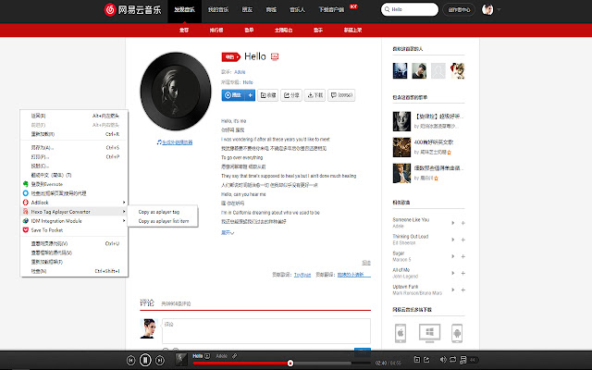Screen dimensions: 592x370
Task: Play Thinking Out Loud in related songs
Action: pyautogui.click(x=453, y=240)
